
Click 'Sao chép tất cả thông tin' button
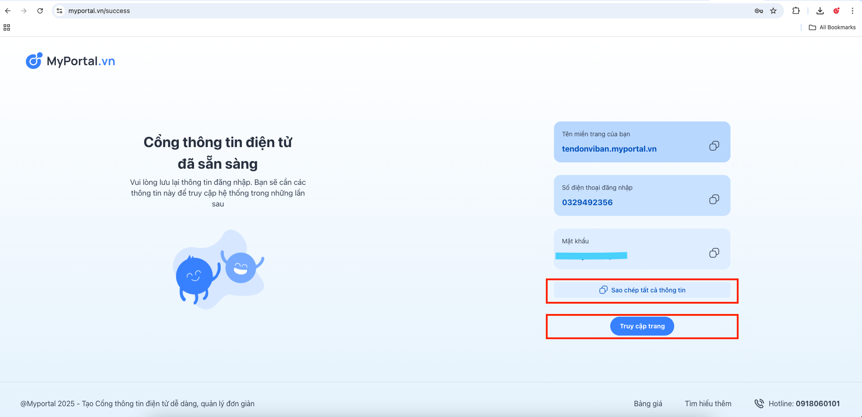pyautogui.click(x=642, y=290)
